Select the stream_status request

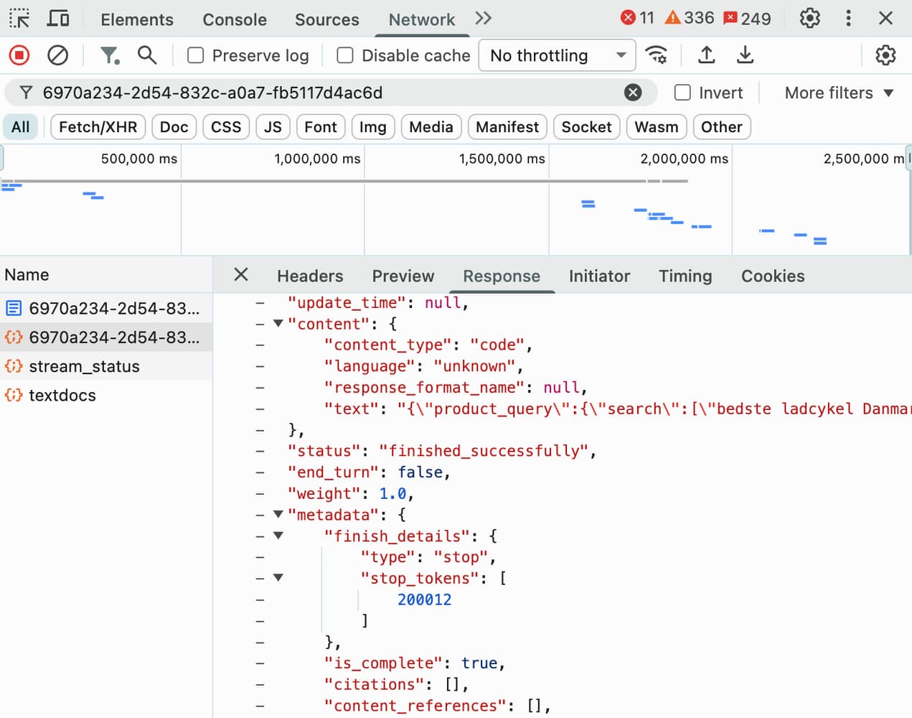coord(84,367)
